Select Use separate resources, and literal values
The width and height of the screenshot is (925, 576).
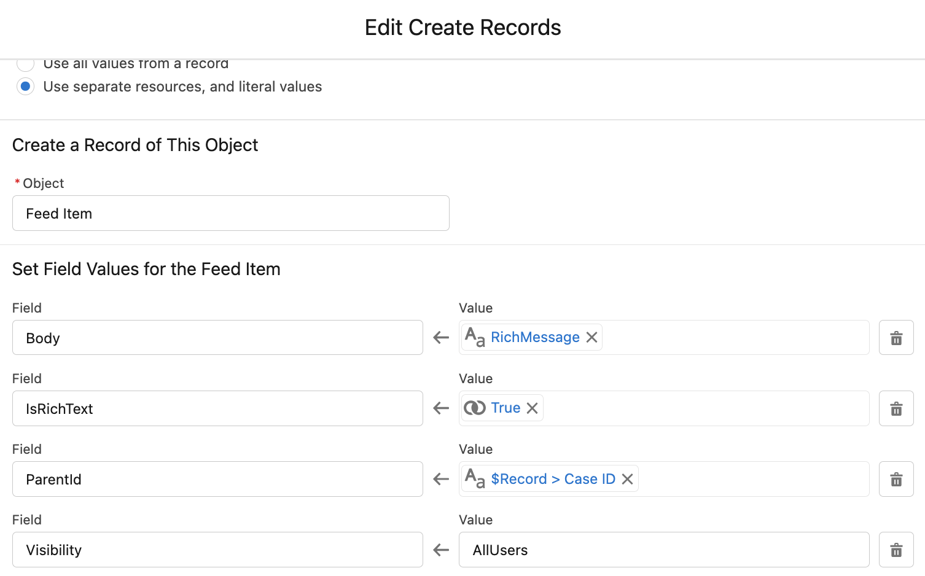pos(25,87)
